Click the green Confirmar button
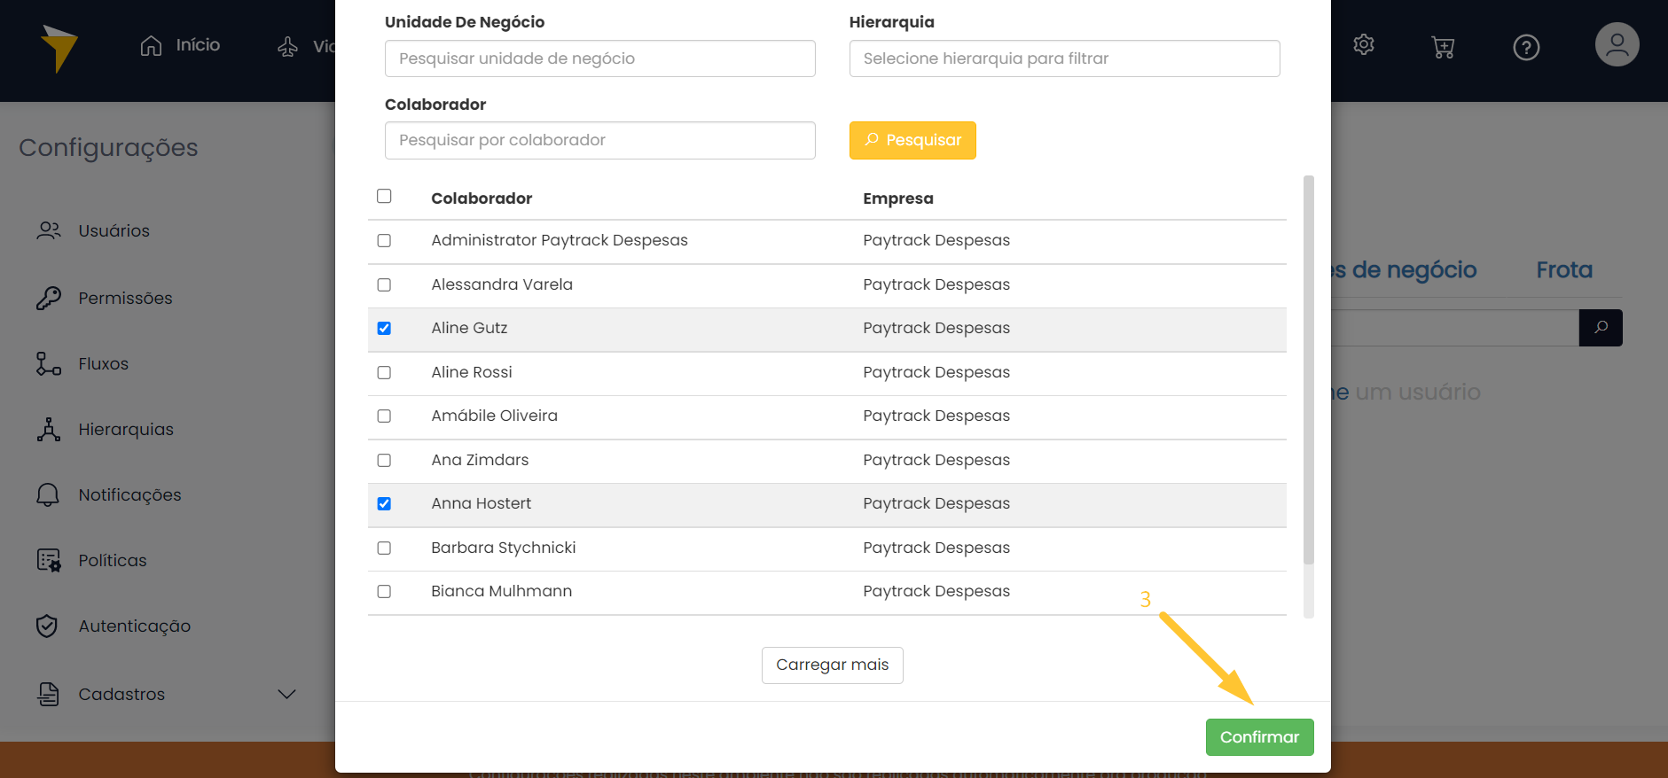Image resolution: width=1668 pixels, height=778 pixels. pos(1259,737)
